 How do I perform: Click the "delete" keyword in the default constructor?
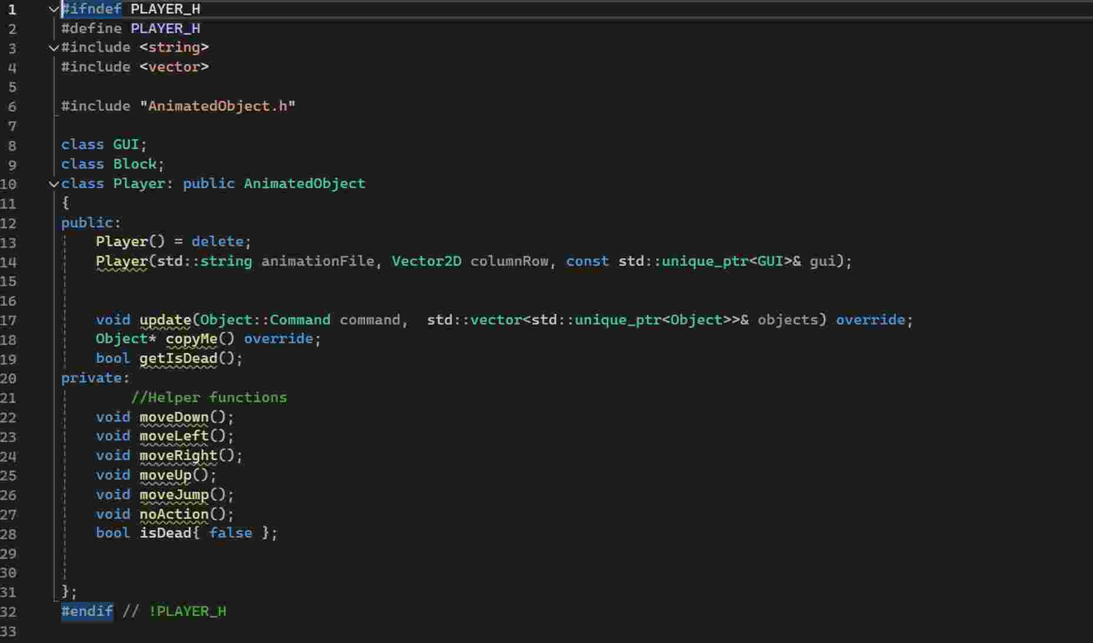[x=218, y=242]
